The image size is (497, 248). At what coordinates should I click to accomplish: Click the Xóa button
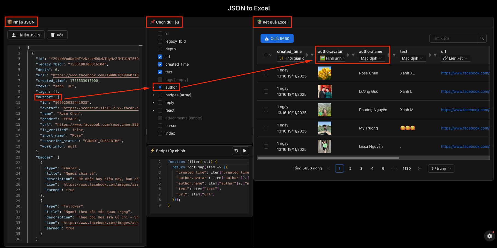(x=57, y=35)
